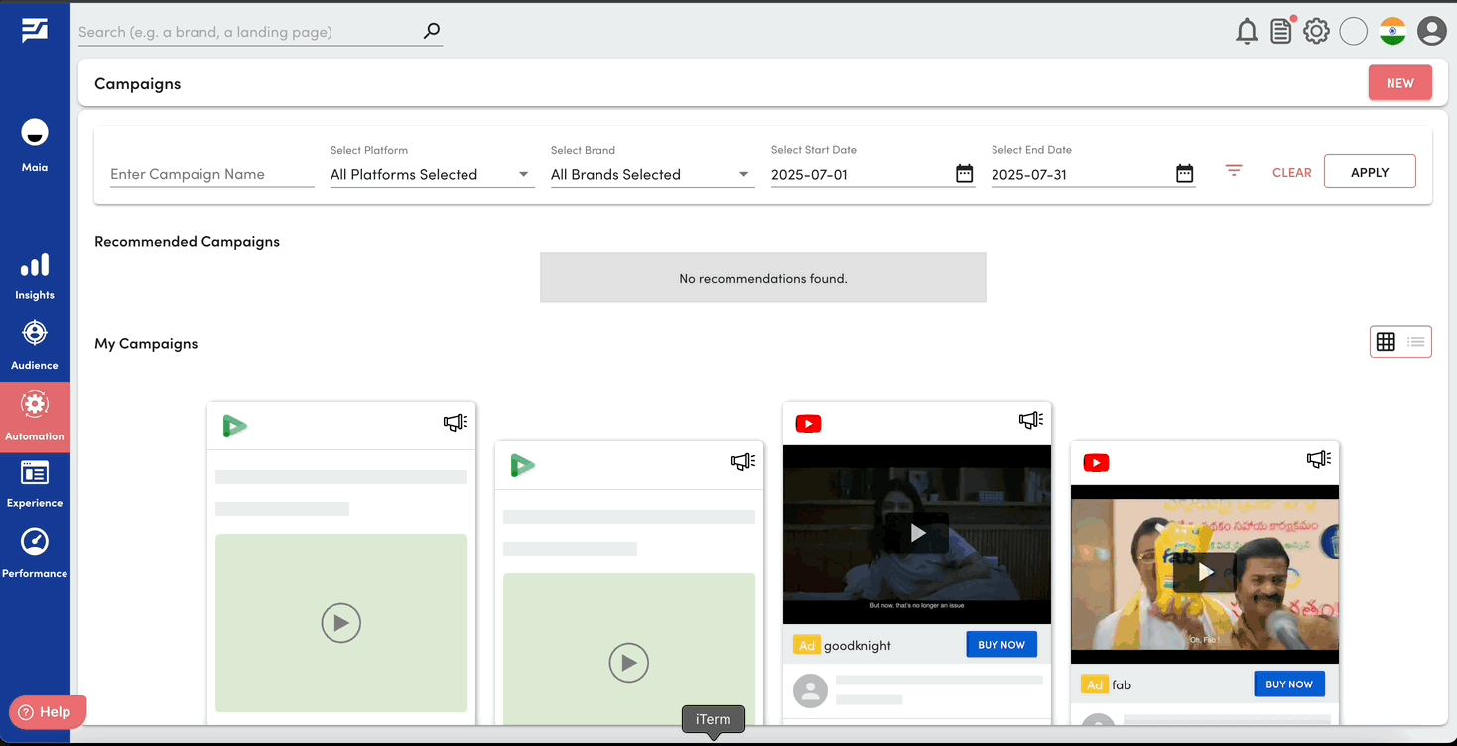The height and width of the screenshot is (746, 1457).
Task: Open notifications bell
Action: (x=1247, y=32)
